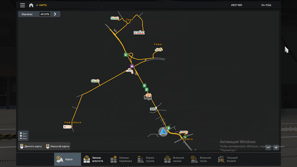The image size is (297, 167).
Task: Click the purple garage marker on map
Action: tap(132, 66)
